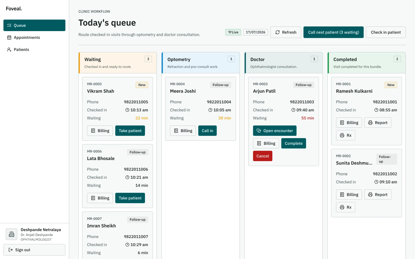Image resolution: width=415 pixels, height=259 pixels.
Task: Select the Waiting column header
Action: tap(117, 63)
